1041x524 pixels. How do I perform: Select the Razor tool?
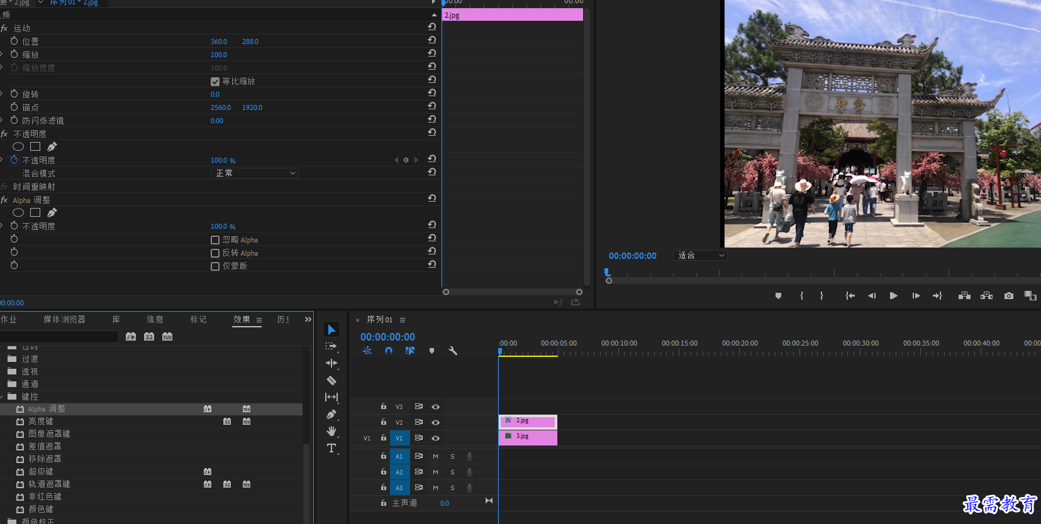coord(331,380)
